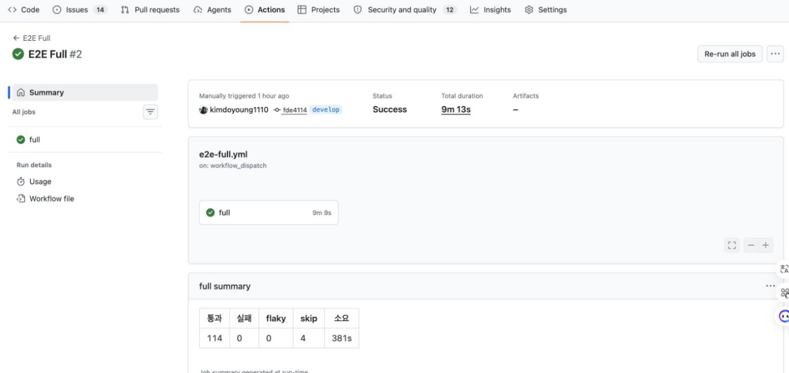Open the full summary ellipsis menu

[x=771, y=286]
